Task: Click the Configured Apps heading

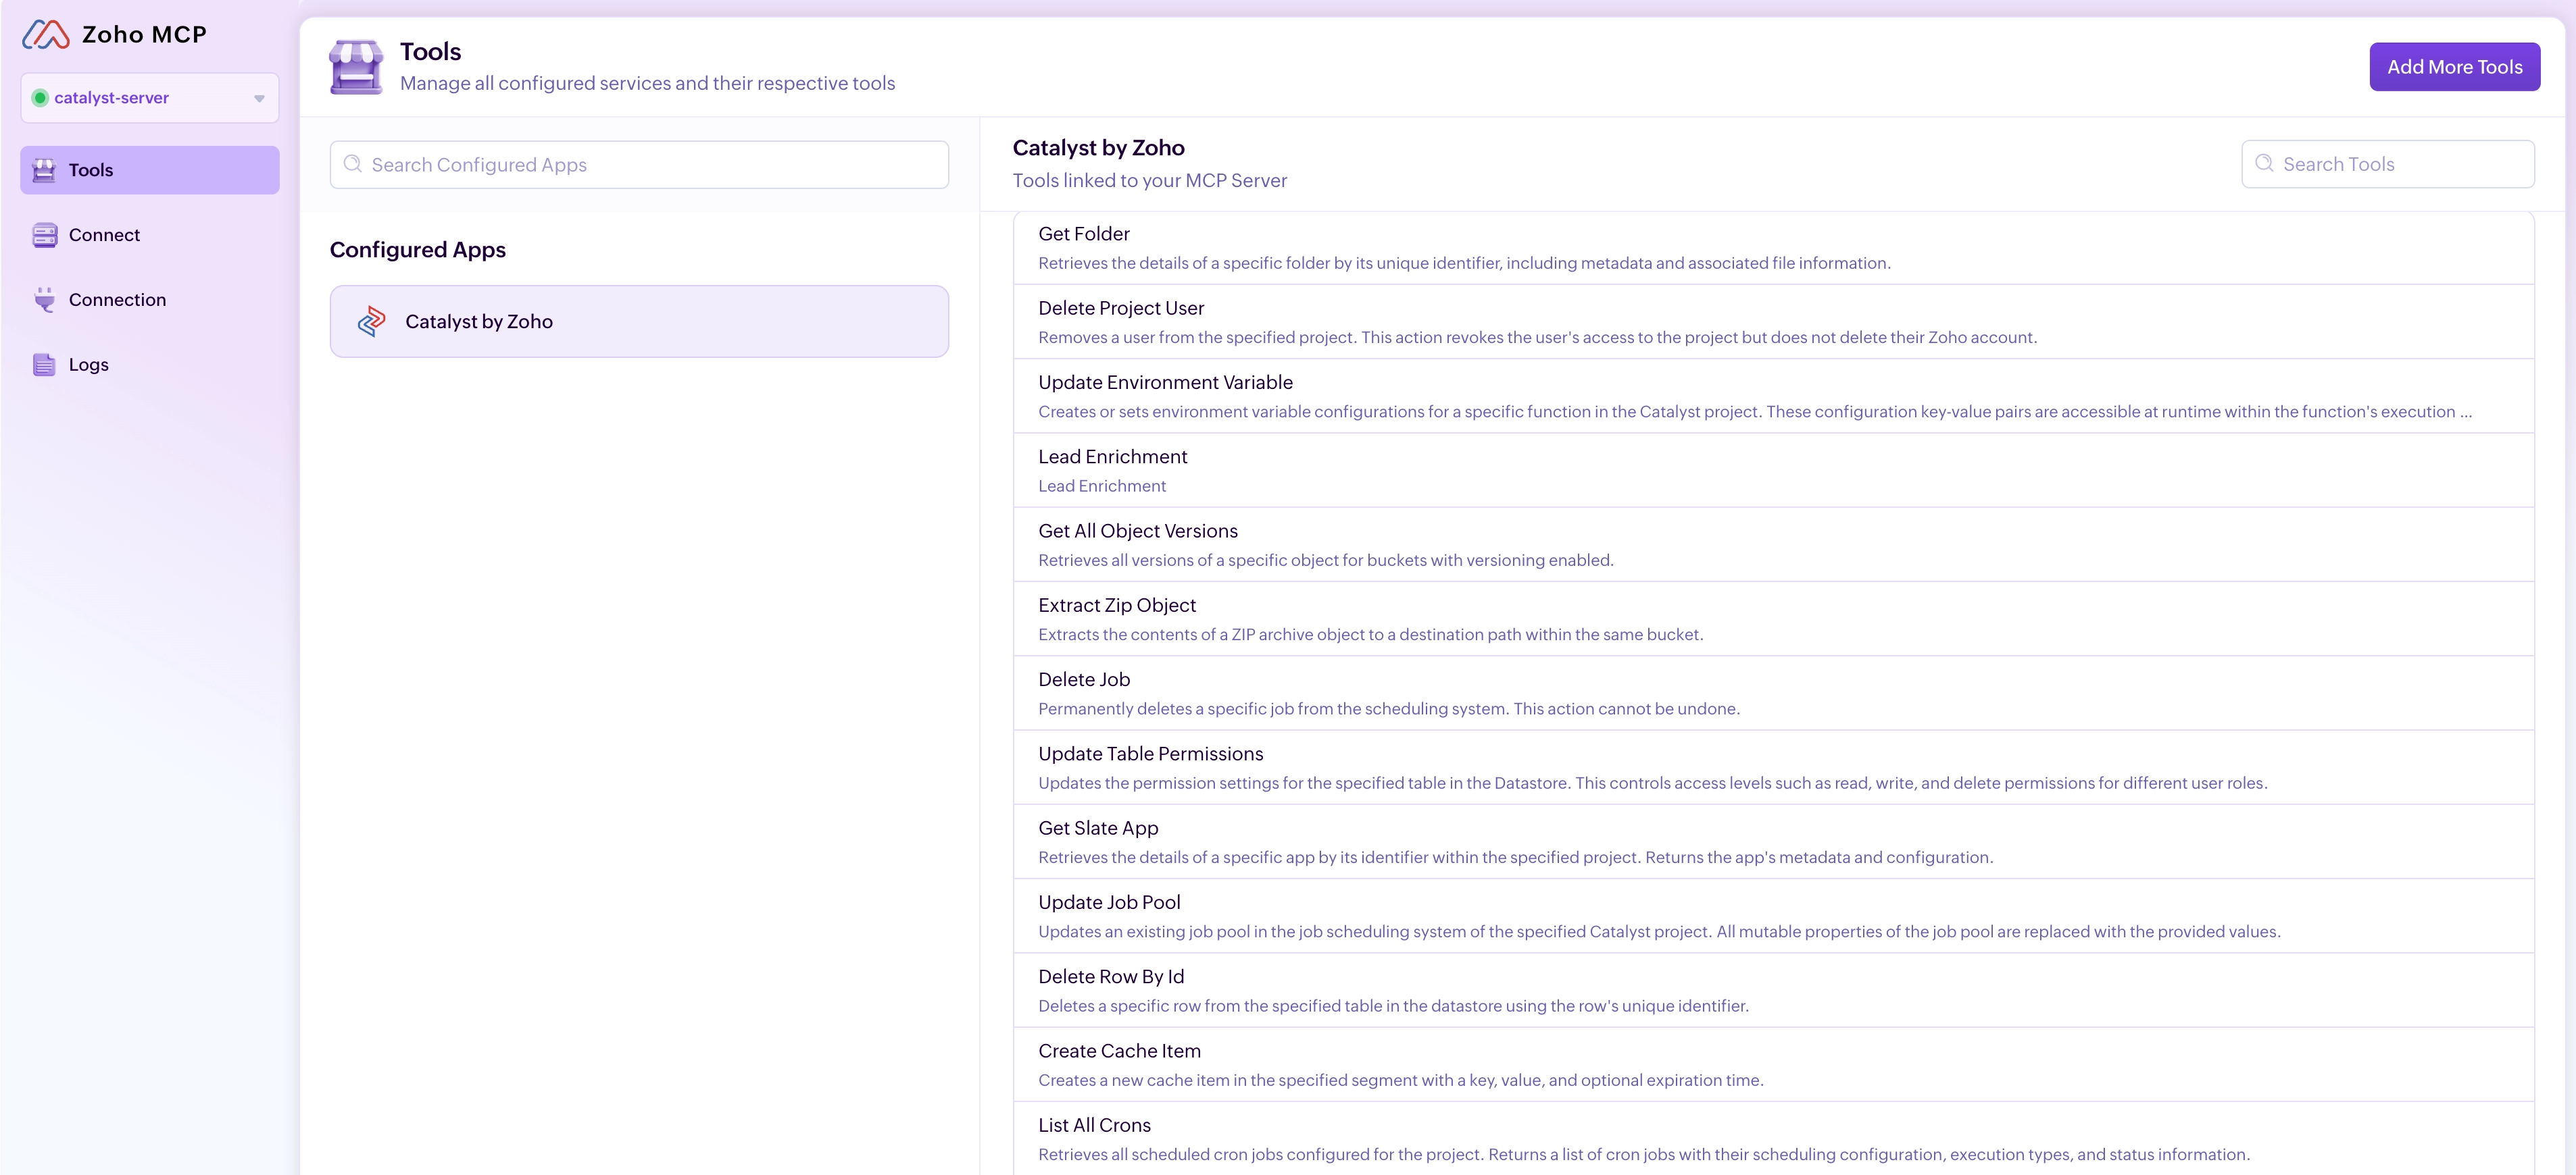Action: point(418,250)
